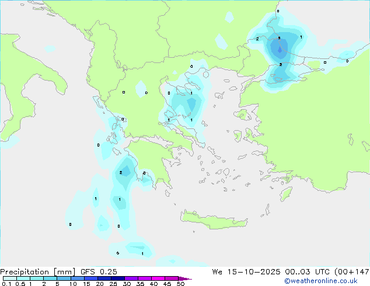Choose the legend swatch between 15 and 20
This screenshot has width=370, height=286.
pyautogui.click(x=91, y=278)
